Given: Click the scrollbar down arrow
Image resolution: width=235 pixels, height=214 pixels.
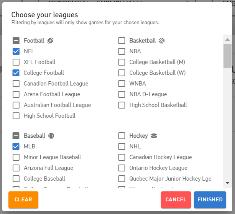Looking at the screenshot, I should click(x=227, y=183).
